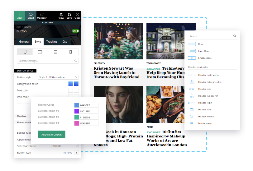Select the phone viewport icon
Screen dimensions: 253x171
(70, 52)
